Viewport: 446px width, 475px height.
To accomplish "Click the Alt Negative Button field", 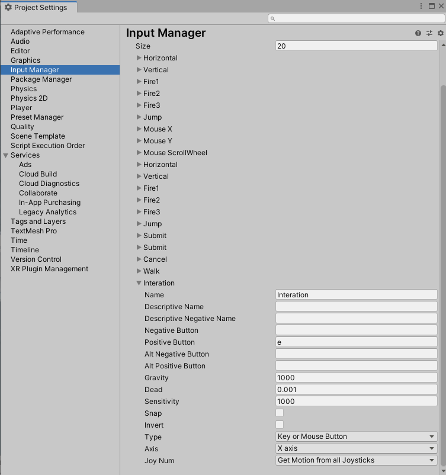I will tap(357, 354).
